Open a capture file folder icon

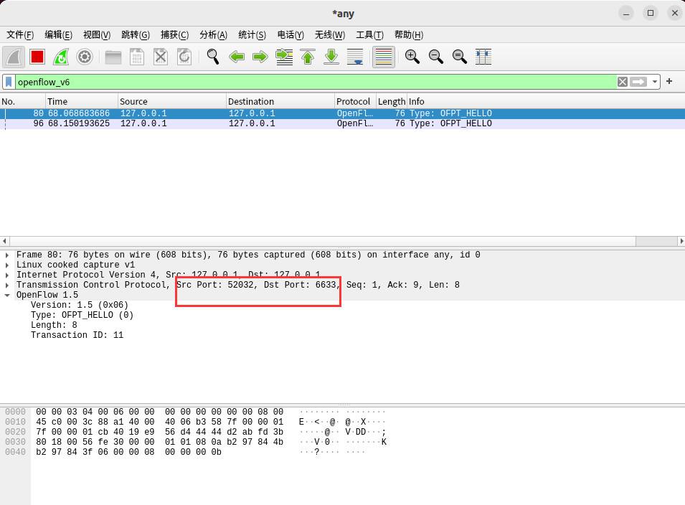tap(113, 57)
